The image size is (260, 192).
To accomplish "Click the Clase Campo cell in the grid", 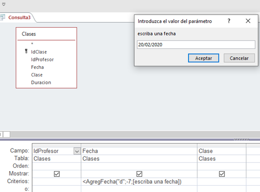I will coord(222,151).
